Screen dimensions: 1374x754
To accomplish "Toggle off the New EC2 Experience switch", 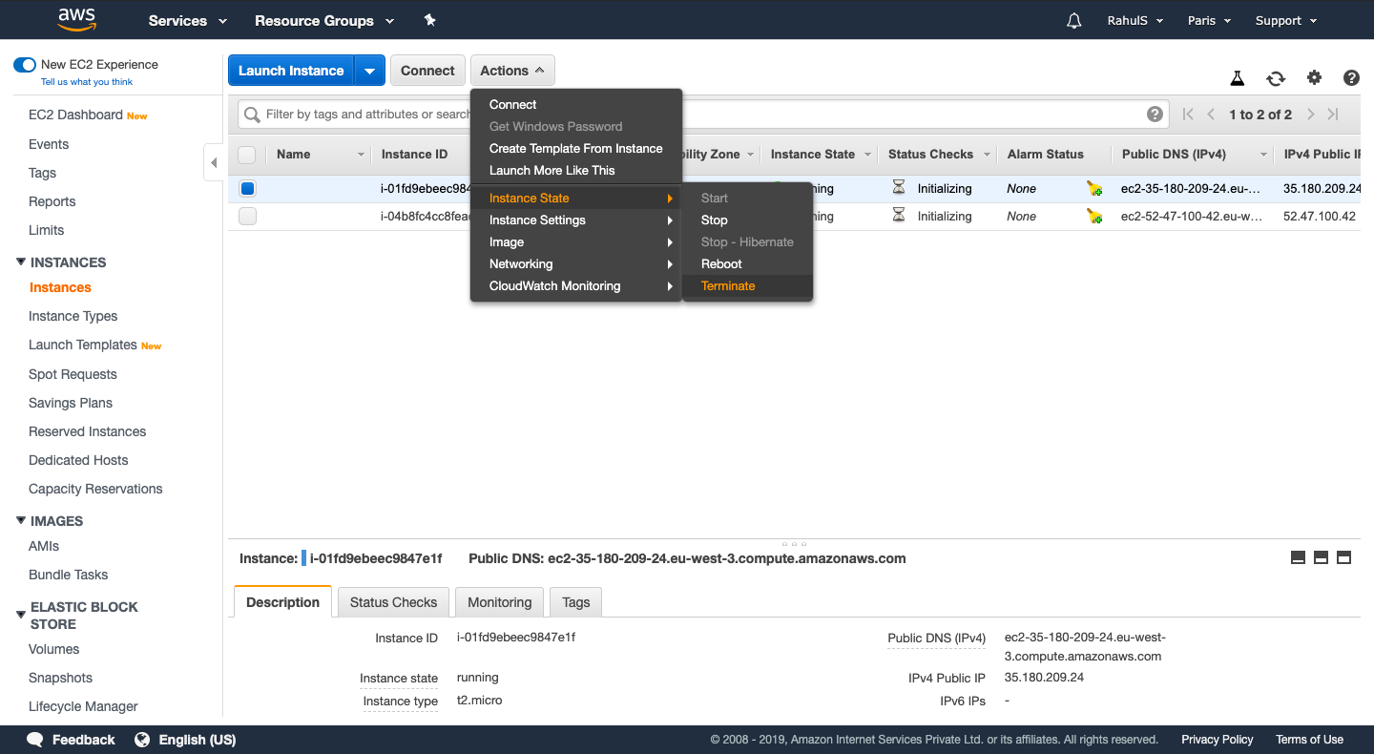I will [x=24, y=64].
